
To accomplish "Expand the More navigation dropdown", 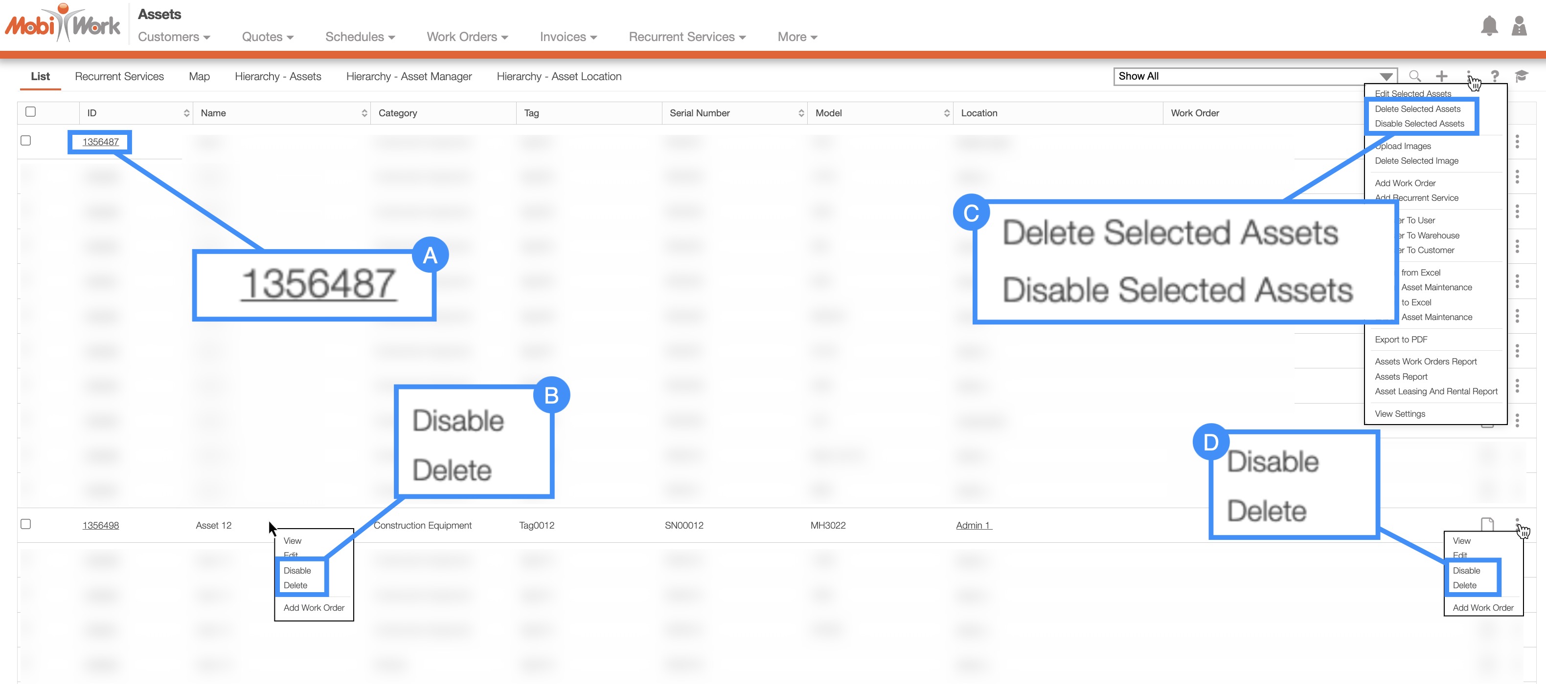I will [x=797, y=37].
